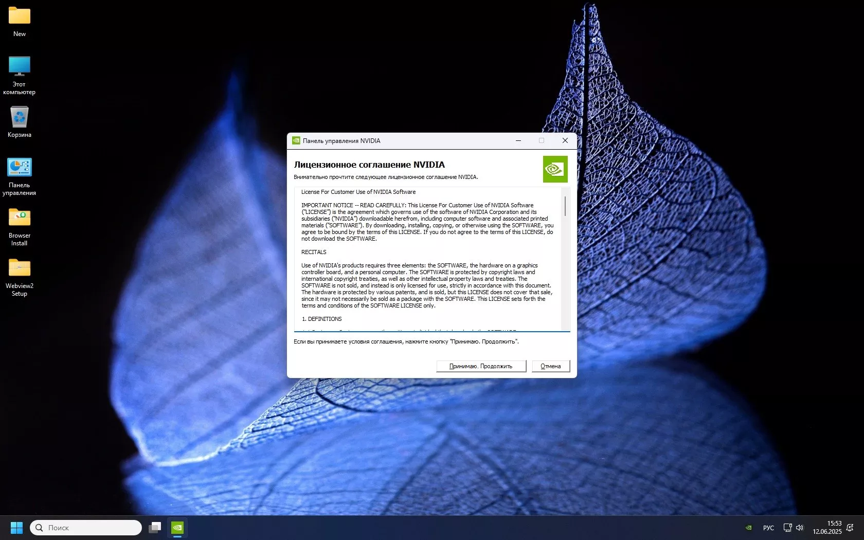The image size is (864, 540).
Task: Open the Панель управления desktop shortcut
Action: (19, 168)
